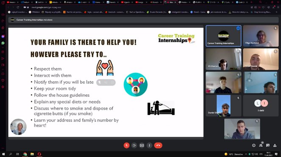The width and height of the screenshot is (281, 157).
Task: Open WhatsApp in the Opera sidebar
Action: [3, 43]
